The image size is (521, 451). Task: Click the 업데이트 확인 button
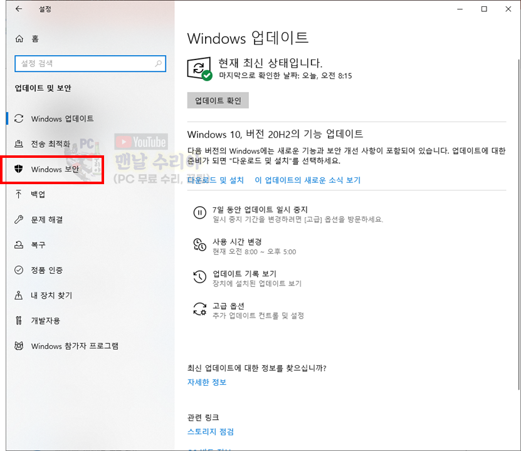218,100
